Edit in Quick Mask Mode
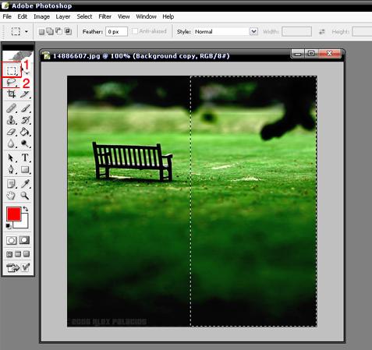 coord(24,240)
